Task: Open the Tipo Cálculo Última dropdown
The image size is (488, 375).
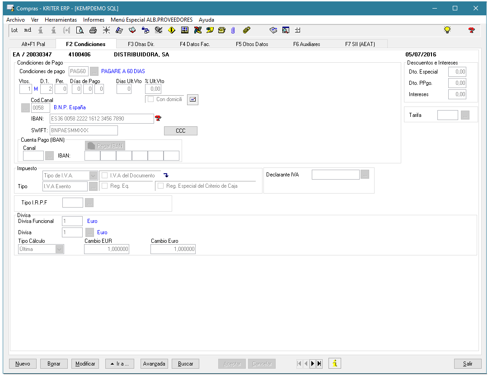Action: click(59, 249)
